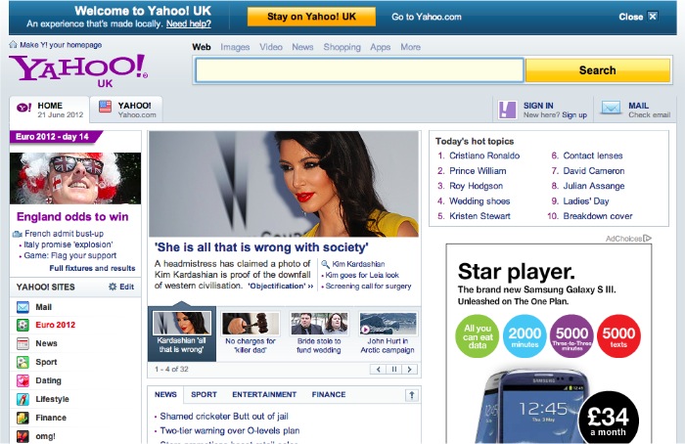
Task: Pause the news carousel slideshow
Action: tap(394, 370)
